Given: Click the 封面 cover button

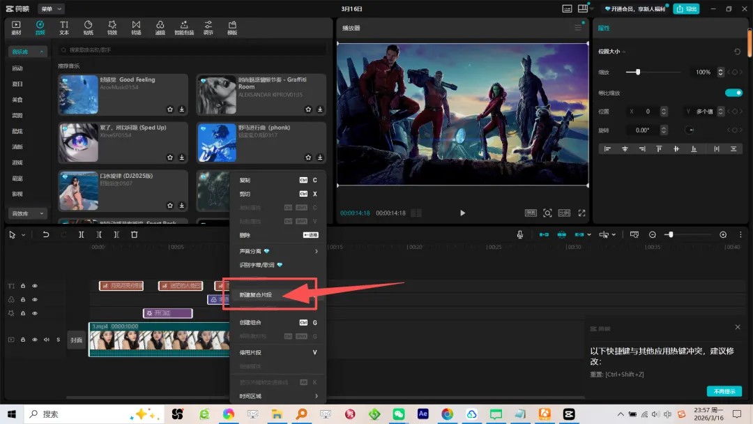Looking at the screenshot, I should pyautogui.click(x=77, y=340).
